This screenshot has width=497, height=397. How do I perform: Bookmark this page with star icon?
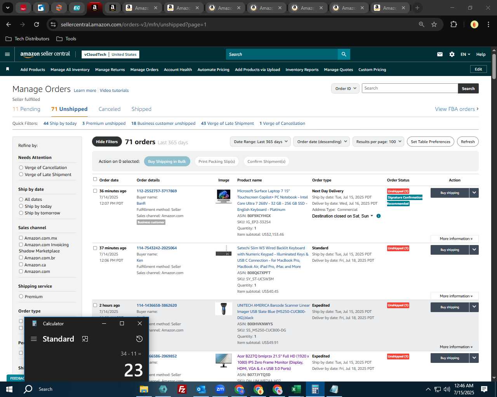click(x=434, y=24)
